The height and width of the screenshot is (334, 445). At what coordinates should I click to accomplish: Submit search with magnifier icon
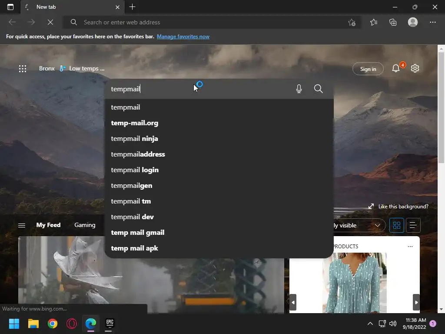(x=319, y=89)
